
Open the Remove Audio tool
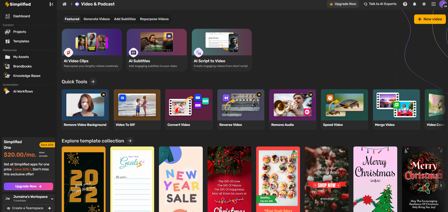pos(293,109)
